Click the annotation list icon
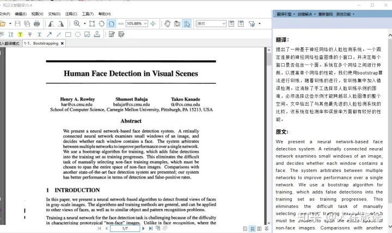The image size is (392, 233). [x=121, y=34]
